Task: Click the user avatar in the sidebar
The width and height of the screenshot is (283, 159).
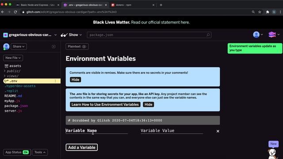Action: [x=6, y=46]
